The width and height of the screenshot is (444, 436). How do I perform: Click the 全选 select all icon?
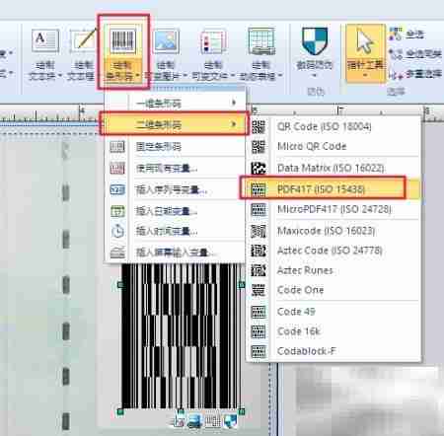(x=396, y=34)
